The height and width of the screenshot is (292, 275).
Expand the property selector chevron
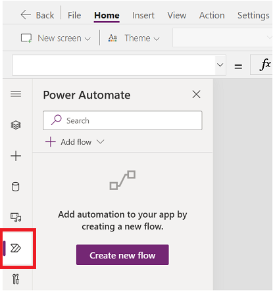pyautogui.click(x=220, y=65)
